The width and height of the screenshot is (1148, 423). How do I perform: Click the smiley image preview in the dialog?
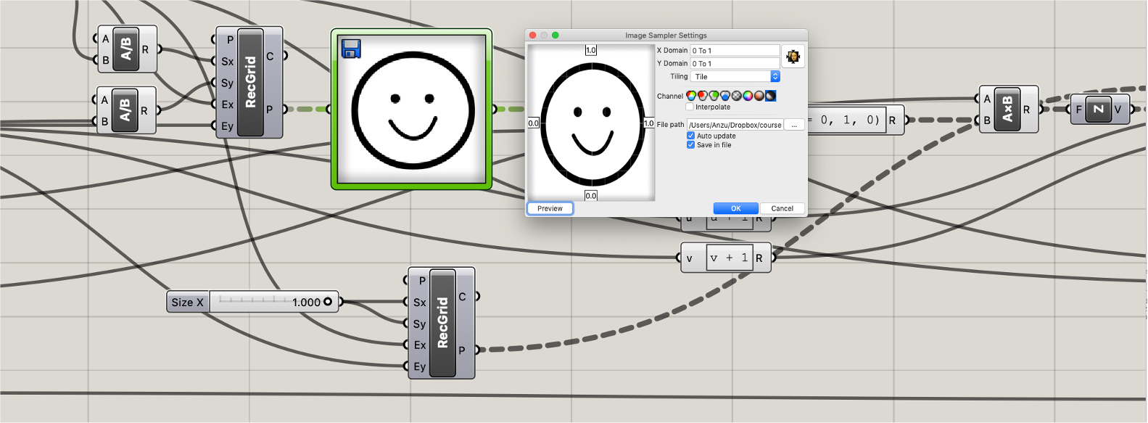591,123
